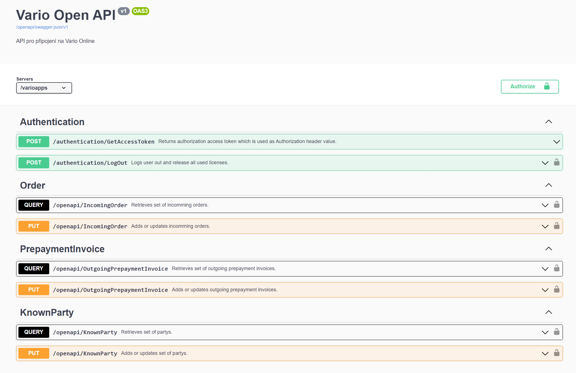Viewport: 576px width, 373px height.
Task: Expand QUERY KnownParty chevron arrow
Action: [545, 332]
